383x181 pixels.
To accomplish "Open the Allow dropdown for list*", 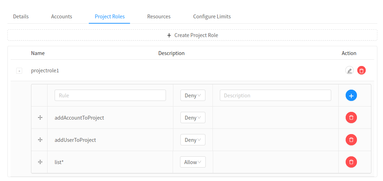I will click(193, 162).
